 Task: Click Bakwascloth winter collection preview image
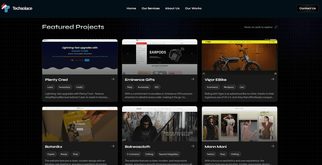coord(160,124)
